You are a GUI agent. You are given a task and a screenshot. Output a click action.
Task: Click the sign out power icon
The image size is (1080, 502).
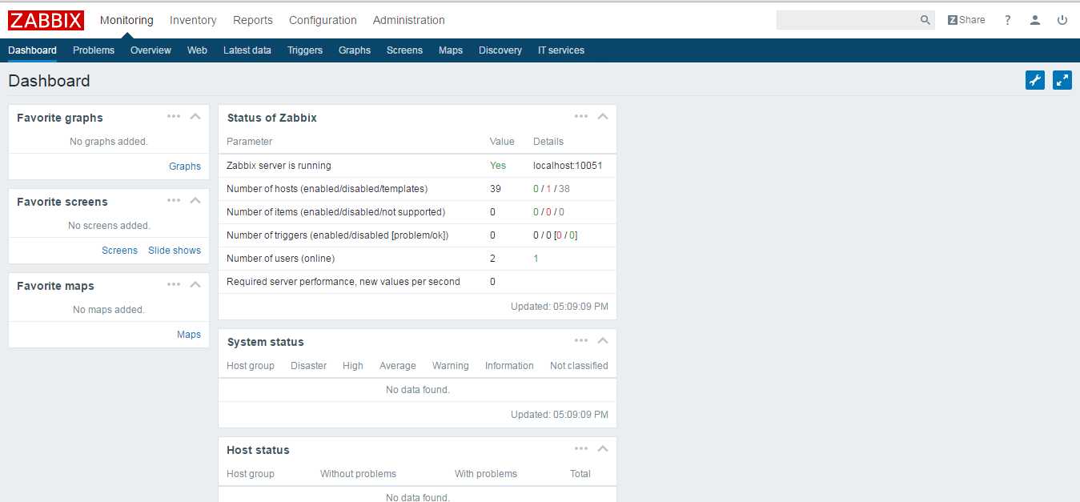coord(1062,20)
